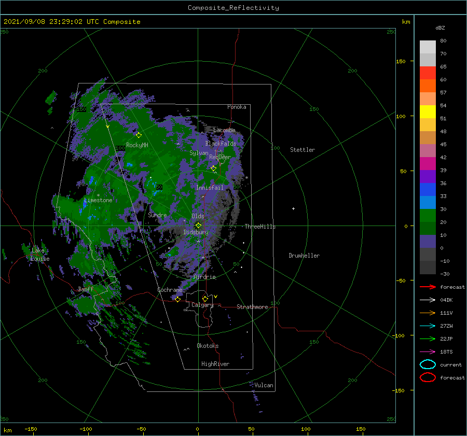Screen dimensions: 467x436
Task: Click the RedDeer city label
Action: [x=220, y=157]
